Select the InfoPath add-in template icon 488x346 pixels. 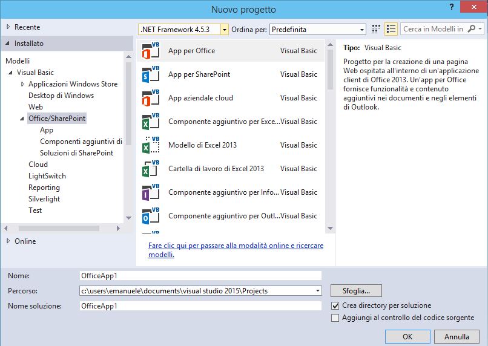click(151, 192)
